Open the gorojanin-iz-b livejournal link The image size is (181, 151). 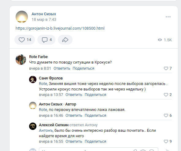click(60, 28)
